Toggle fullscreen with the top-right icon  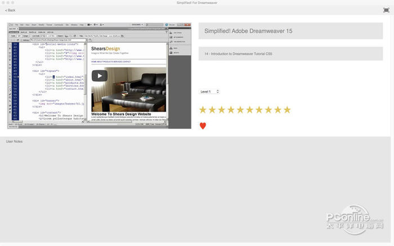click(386, 10)
